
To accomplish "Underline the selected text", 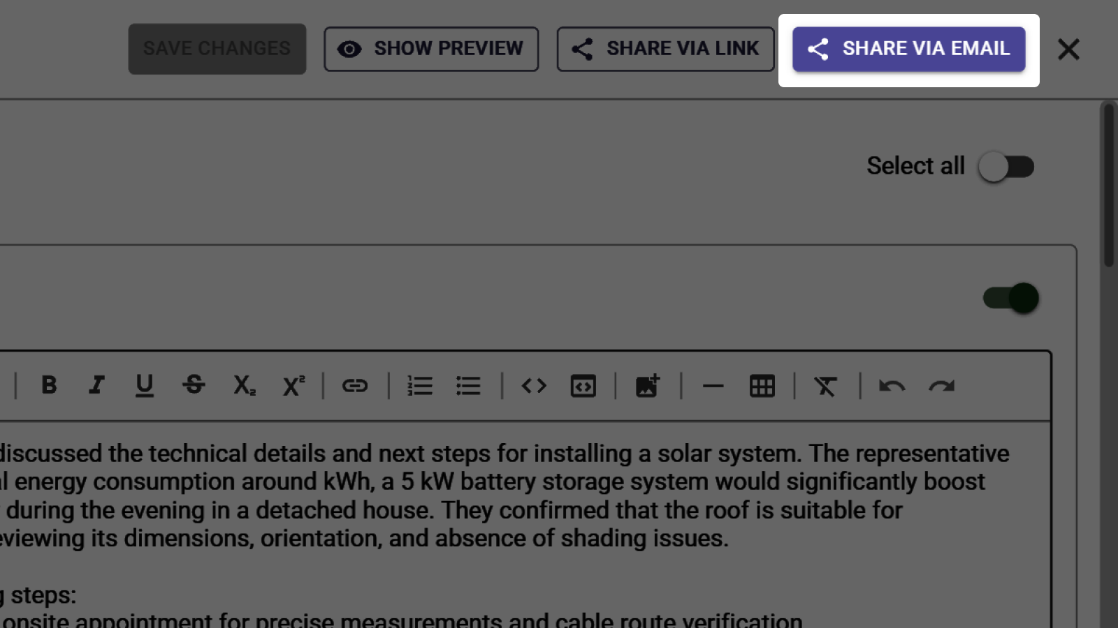I will (145, 385).
